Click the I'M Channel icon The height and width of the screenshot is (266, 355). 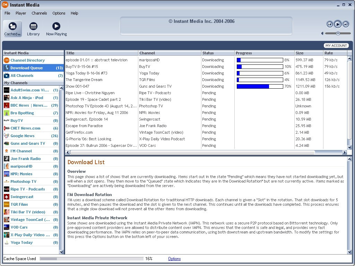[x=7, y=151]
